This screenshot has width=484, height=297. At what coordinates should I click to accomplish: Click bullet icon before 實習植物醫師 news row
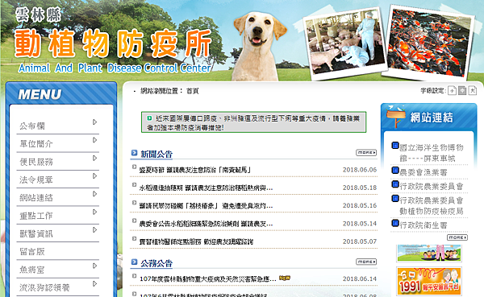134,238
